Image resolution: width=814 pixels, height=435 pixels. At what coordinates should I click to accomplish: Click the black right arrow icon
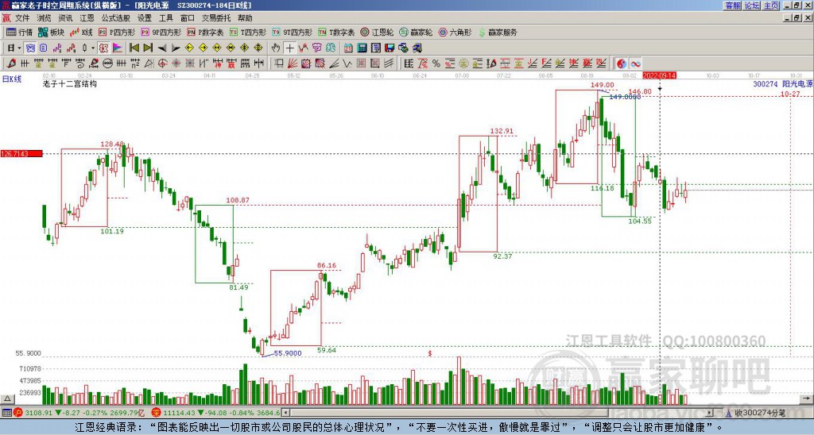point(176,48)
